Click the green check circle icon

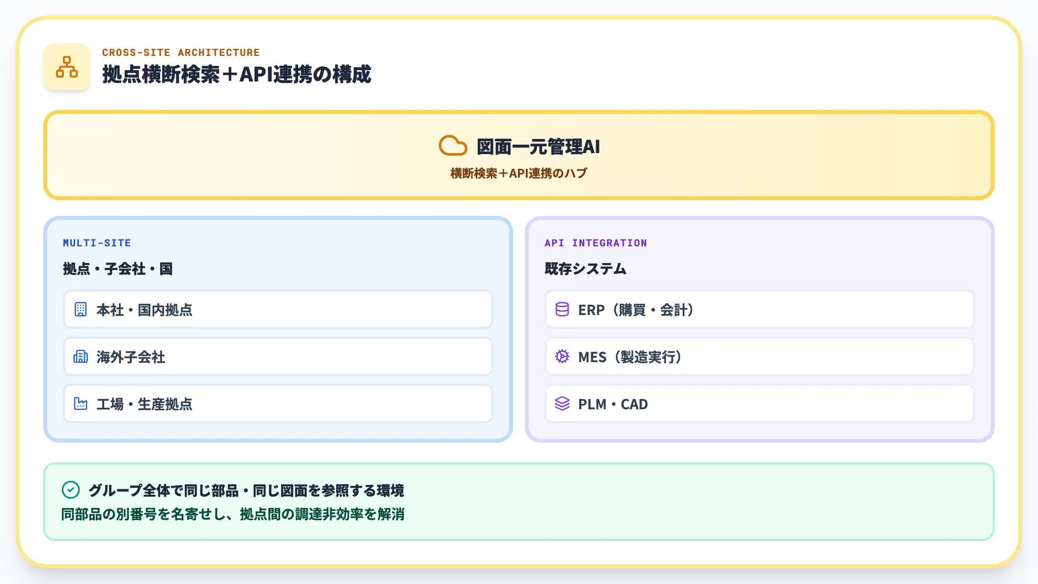[71, 490]
